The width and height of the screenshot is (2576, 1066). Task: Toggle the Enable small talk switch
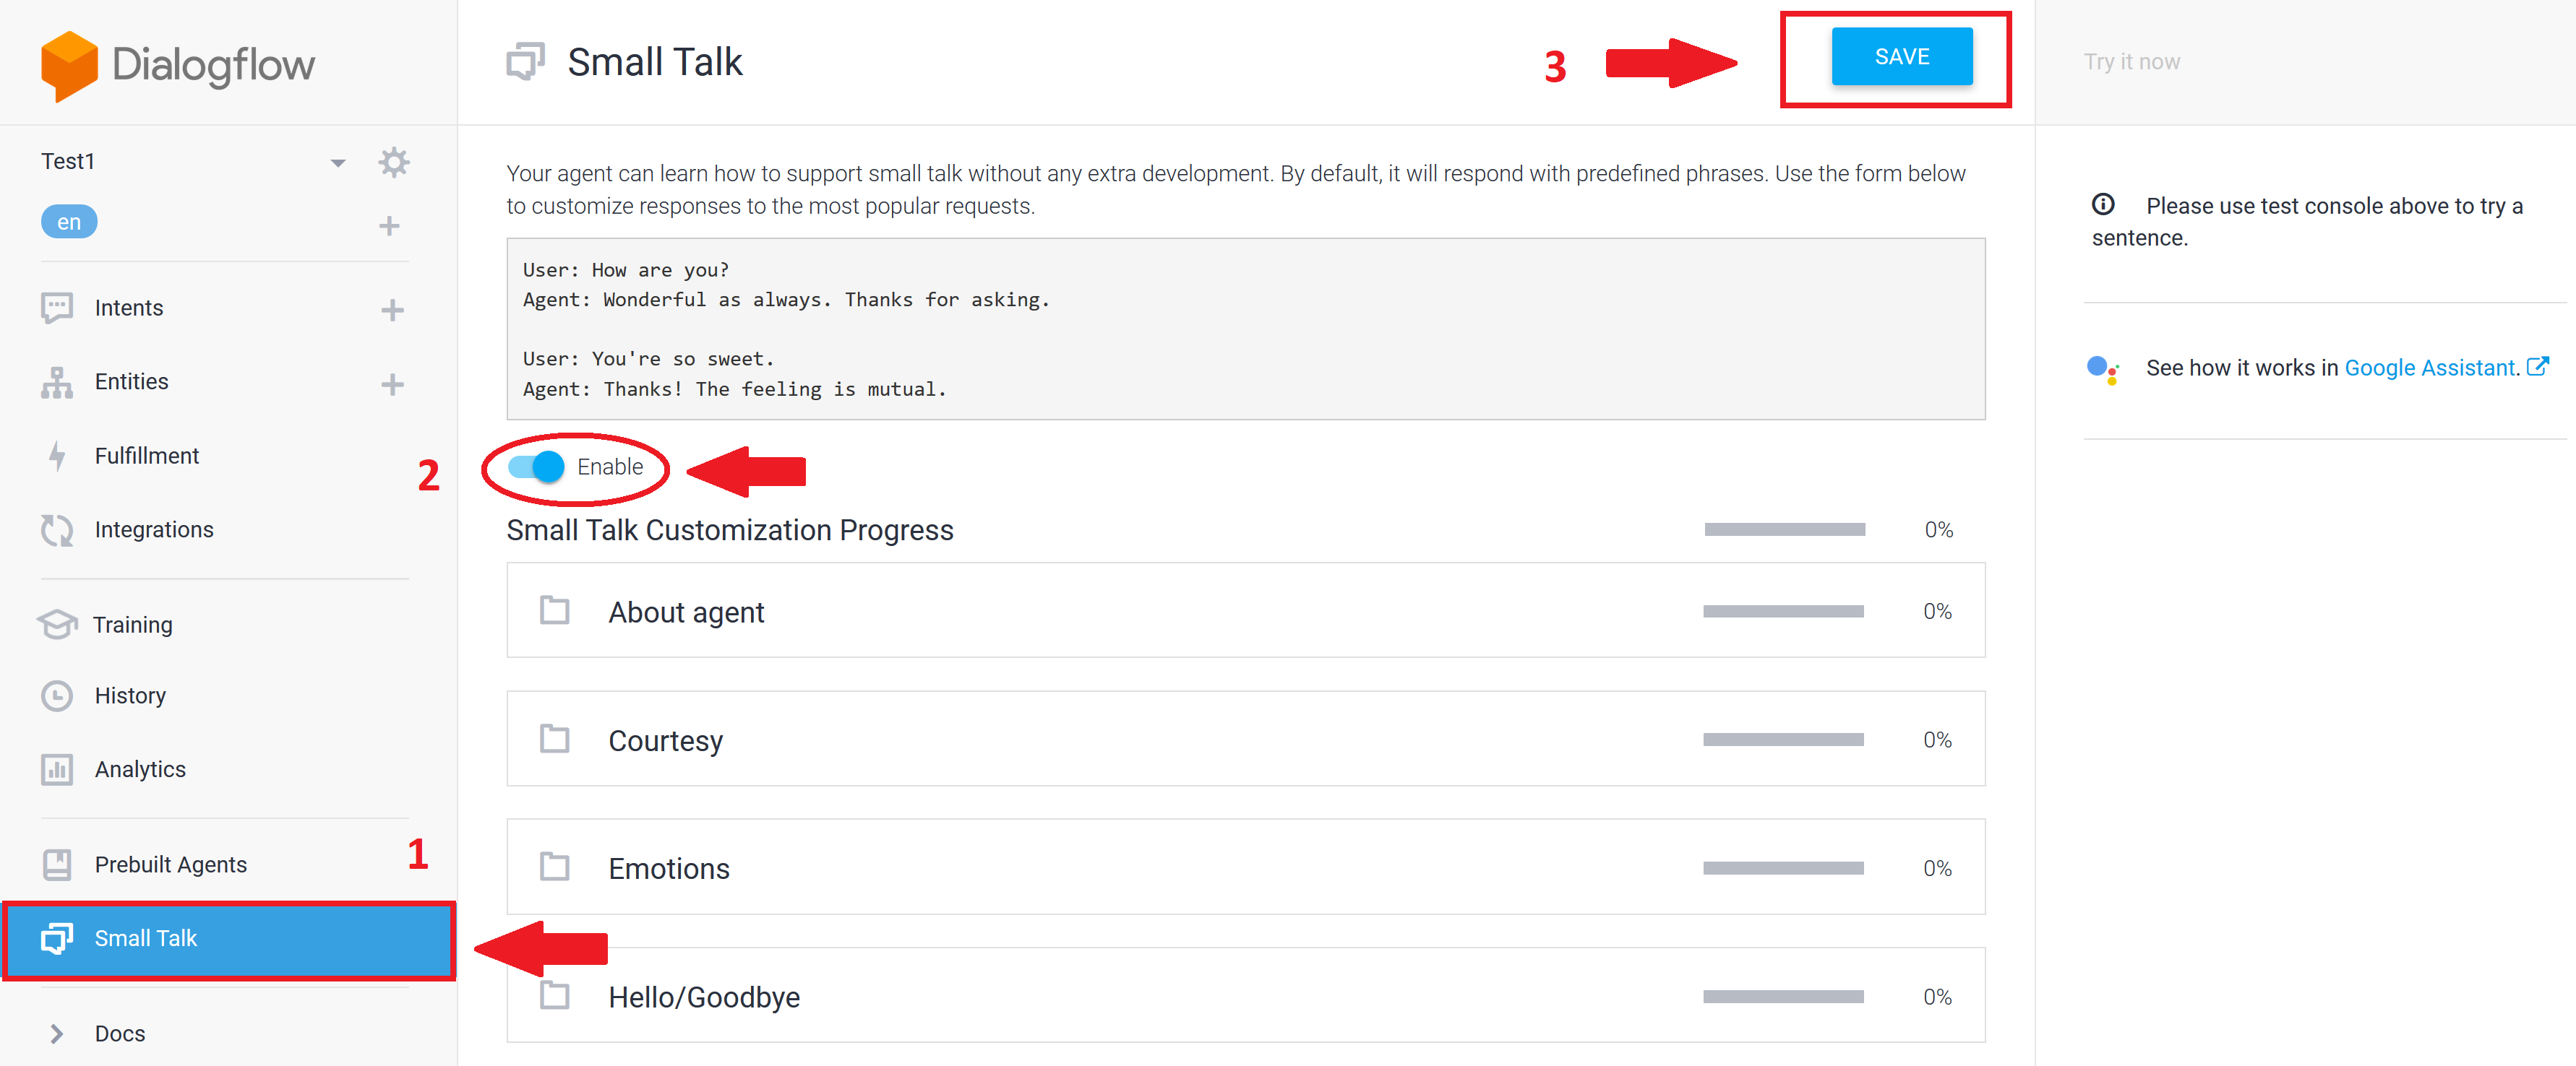[537, 467]
